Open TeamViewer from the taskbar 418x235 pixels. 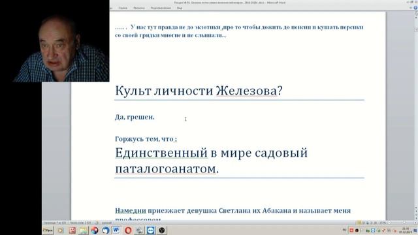151,230
